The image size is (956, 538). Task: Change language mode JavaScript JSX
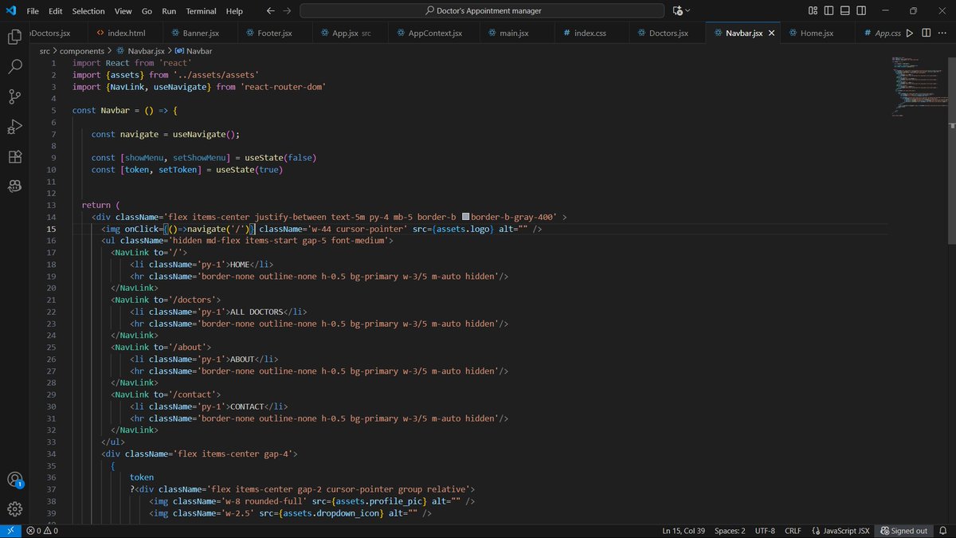[x=840, y=531]
